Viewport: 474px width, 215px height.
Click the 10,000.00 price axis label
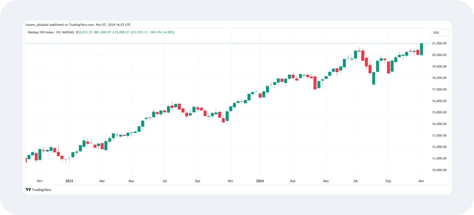pyautogui.click(x=439, y=170)
